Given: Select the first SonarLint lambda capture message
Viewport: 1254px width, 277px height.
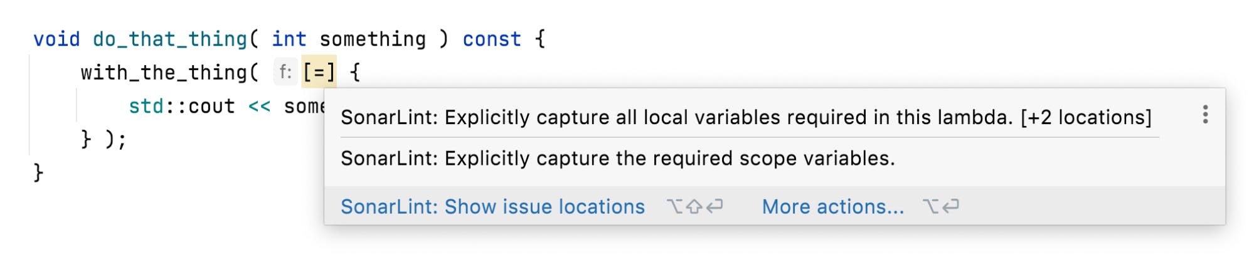Looking at the screenshot, I should coord(676,117).
